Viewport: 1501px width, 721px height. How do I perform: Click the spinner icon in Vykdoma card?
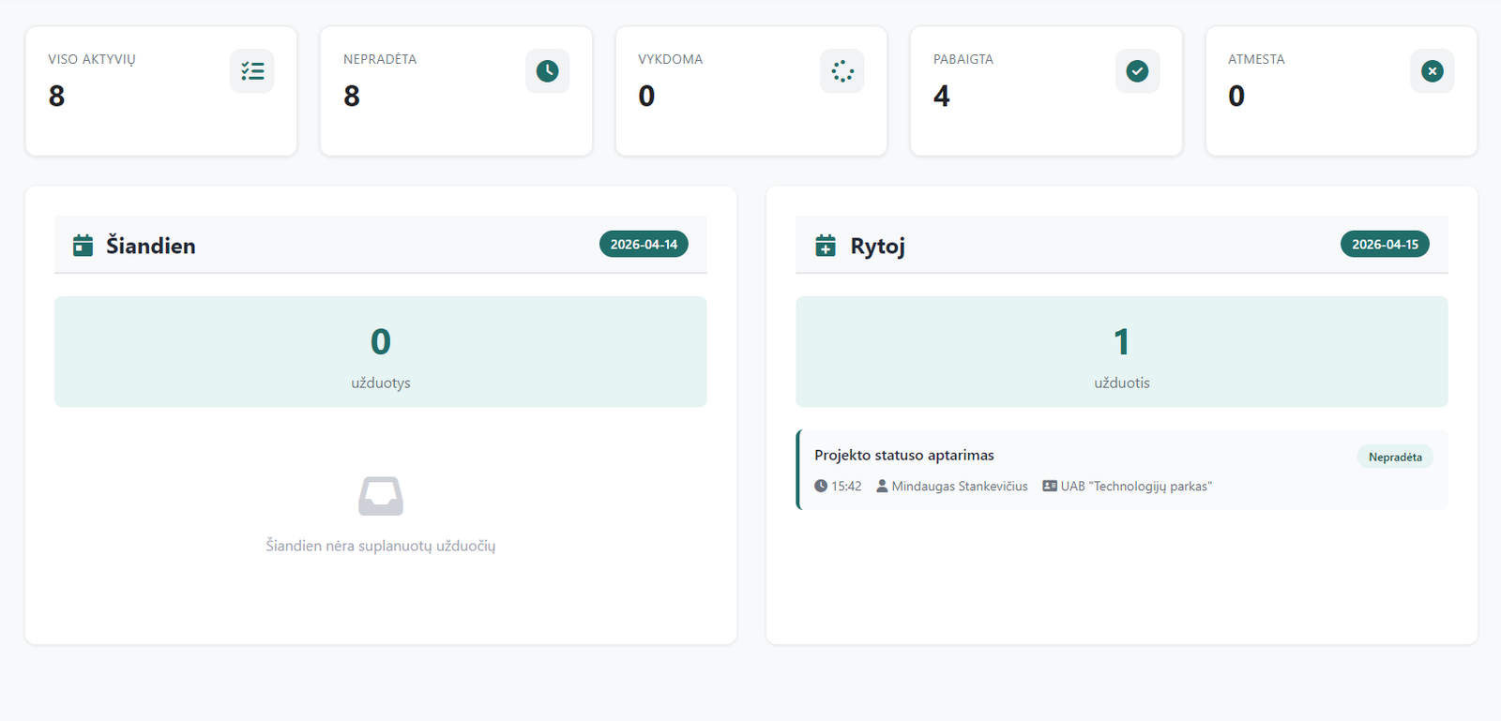[841, 71]
